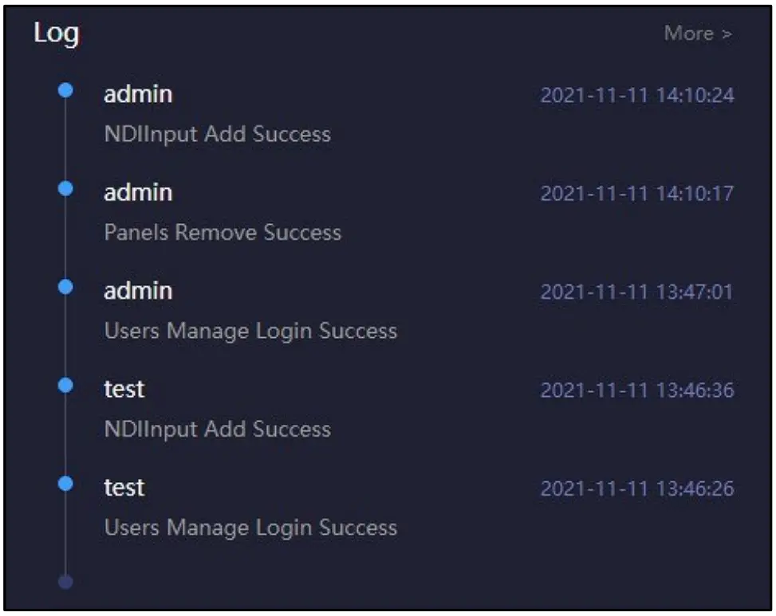
Task: Click the admin username logged at 14:10:17
Action: 138,192
